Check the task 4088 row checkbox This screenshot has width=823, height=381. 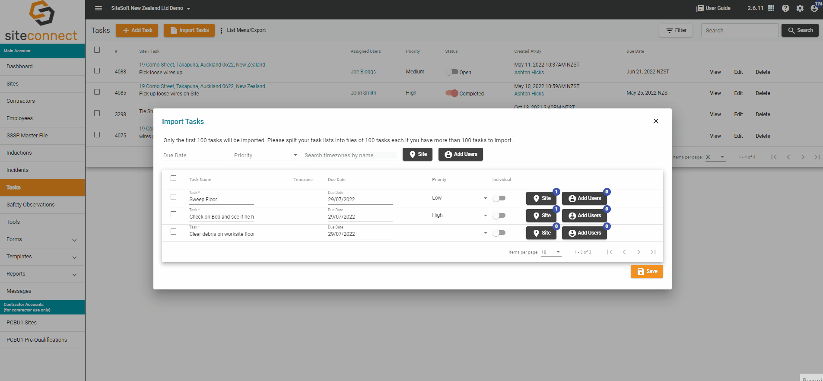(97, 71)
